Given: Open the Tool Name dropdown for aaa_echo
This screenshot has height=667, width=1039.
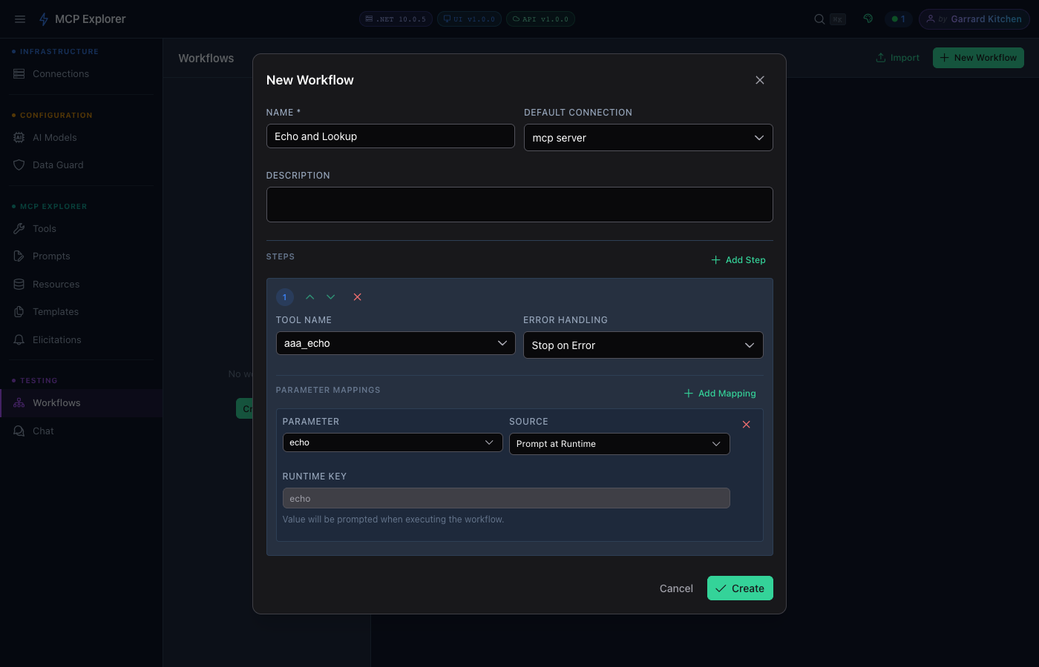Looking at the screenshot, I should click(395, 343).
